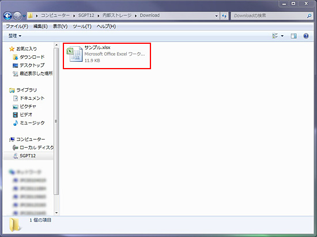
Task: Click the film icon beside ビデオ
Action: [16, 115]
